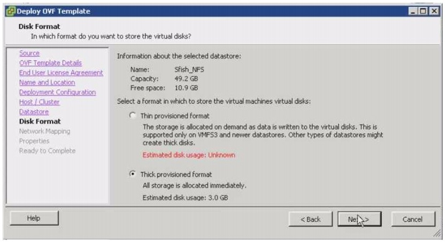Select Thin provisioned format option

[x=133, y=116]
